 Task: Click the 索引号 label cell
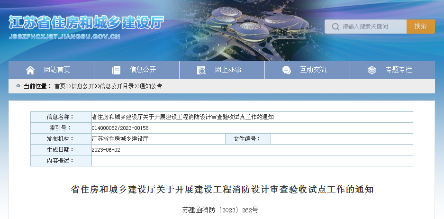(61, 128)
